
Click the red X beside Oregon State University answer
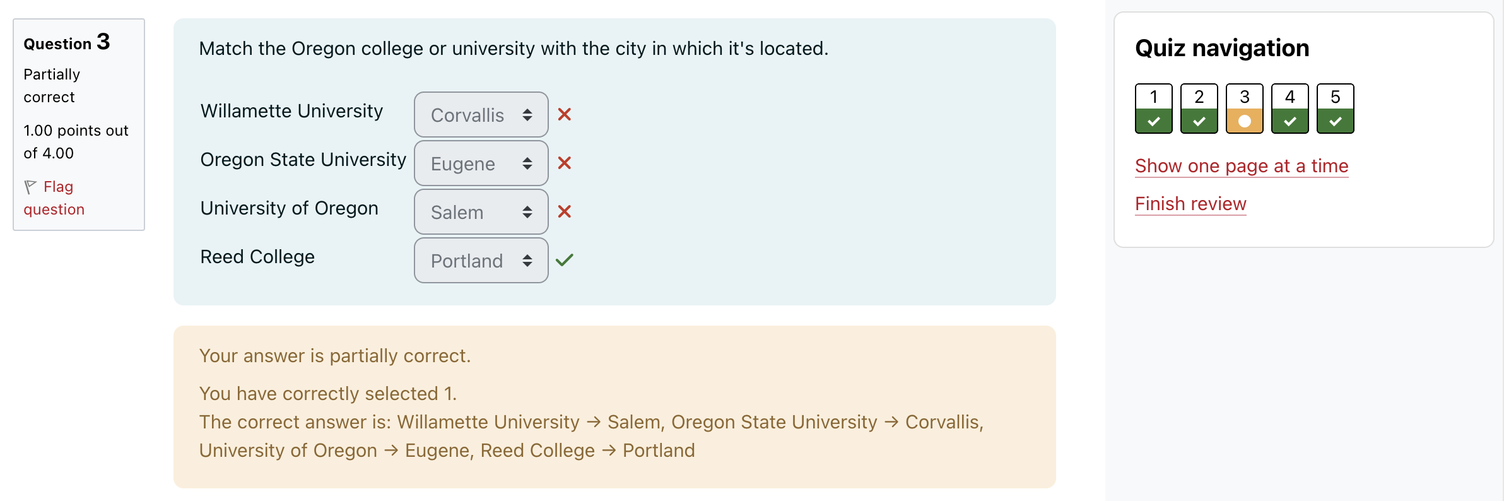(565, 163)
